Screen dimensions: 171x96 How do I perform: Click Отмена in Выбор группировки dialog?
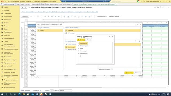[x=89, y=40]
